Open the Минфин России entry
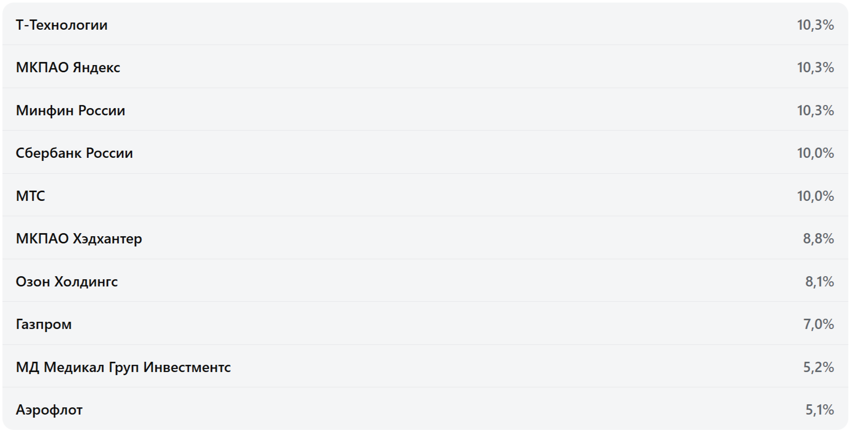850x432 pixels. click(x=70, y=111)
